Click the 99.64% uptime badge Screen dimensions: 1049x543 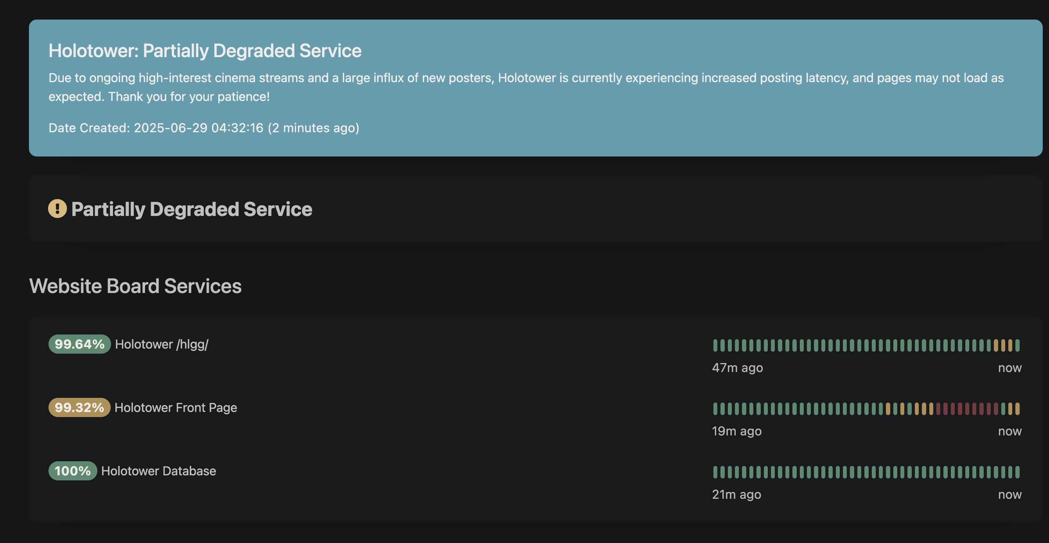(79, 344)
